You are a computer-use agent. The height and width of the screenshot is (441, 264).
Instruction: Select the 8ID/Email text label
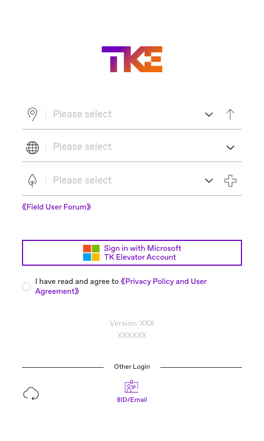pyautogui.click(x=132, y=400)
